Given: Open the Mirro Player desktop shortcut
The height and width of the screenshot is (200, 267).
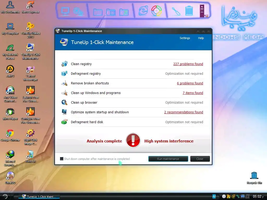Looking at the screenshot, I should (10, 114).
